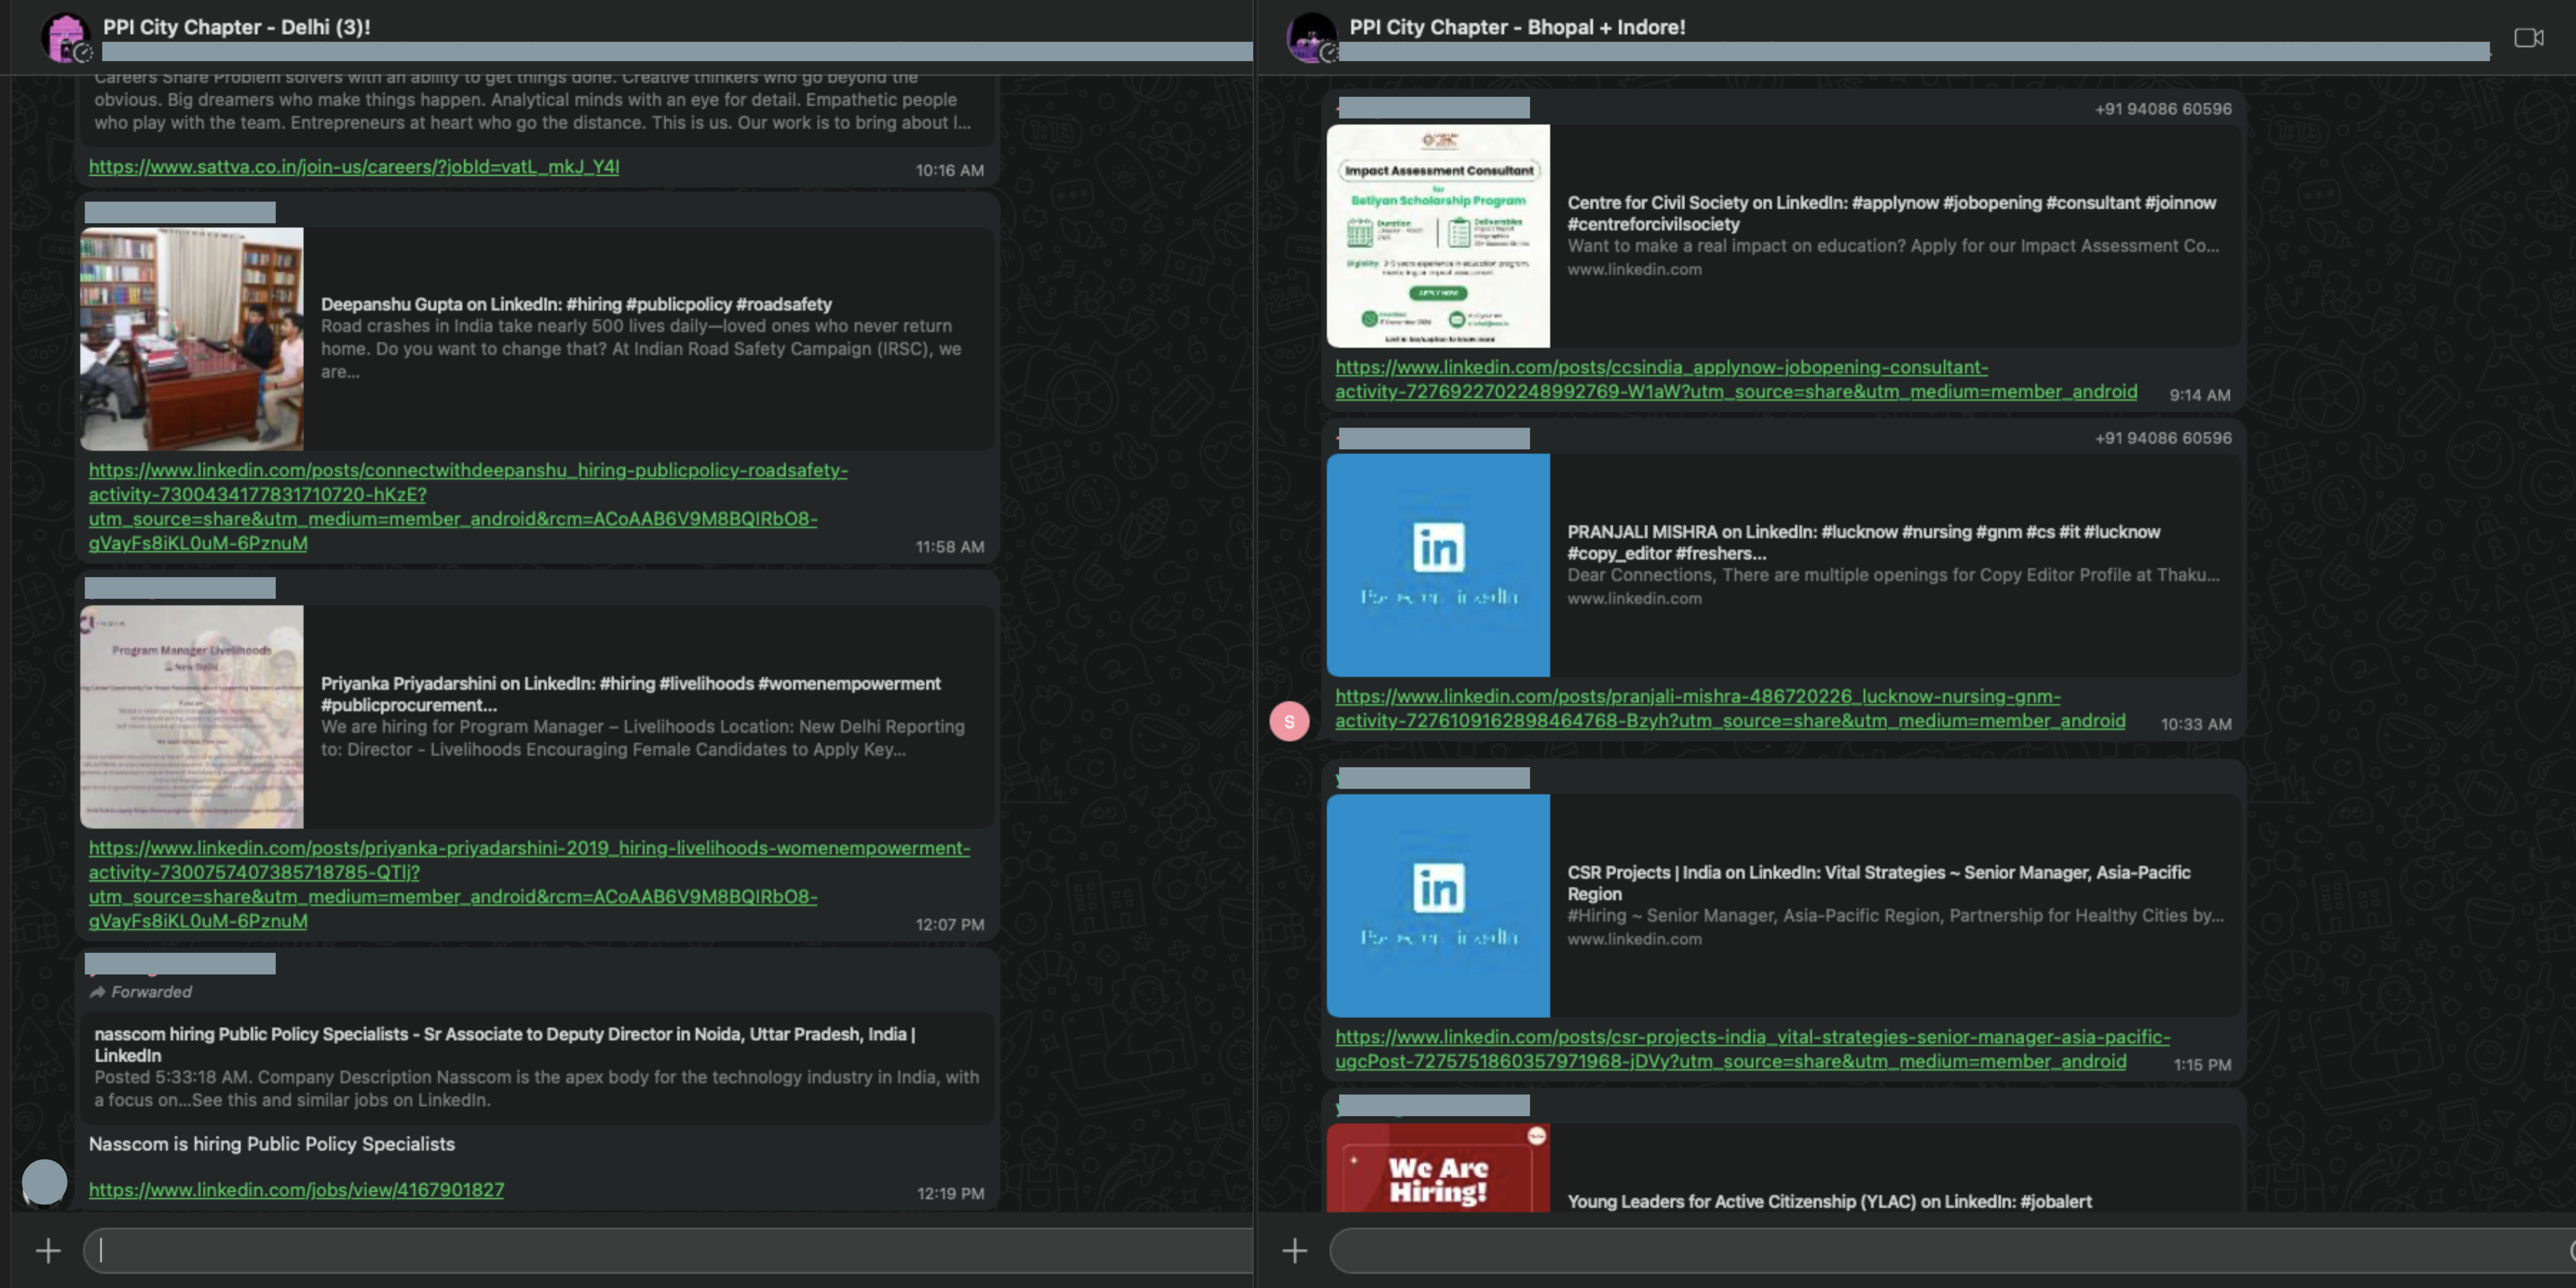Click 'Nasscom is hiring Public Policy Specialists' text
Image resolution: width=2576 pixels, height=1288 pixels.
coord(272,1144)
